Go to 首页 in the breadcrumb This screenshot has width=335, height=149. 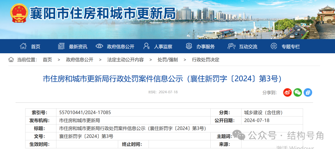(x=47, y=60)
